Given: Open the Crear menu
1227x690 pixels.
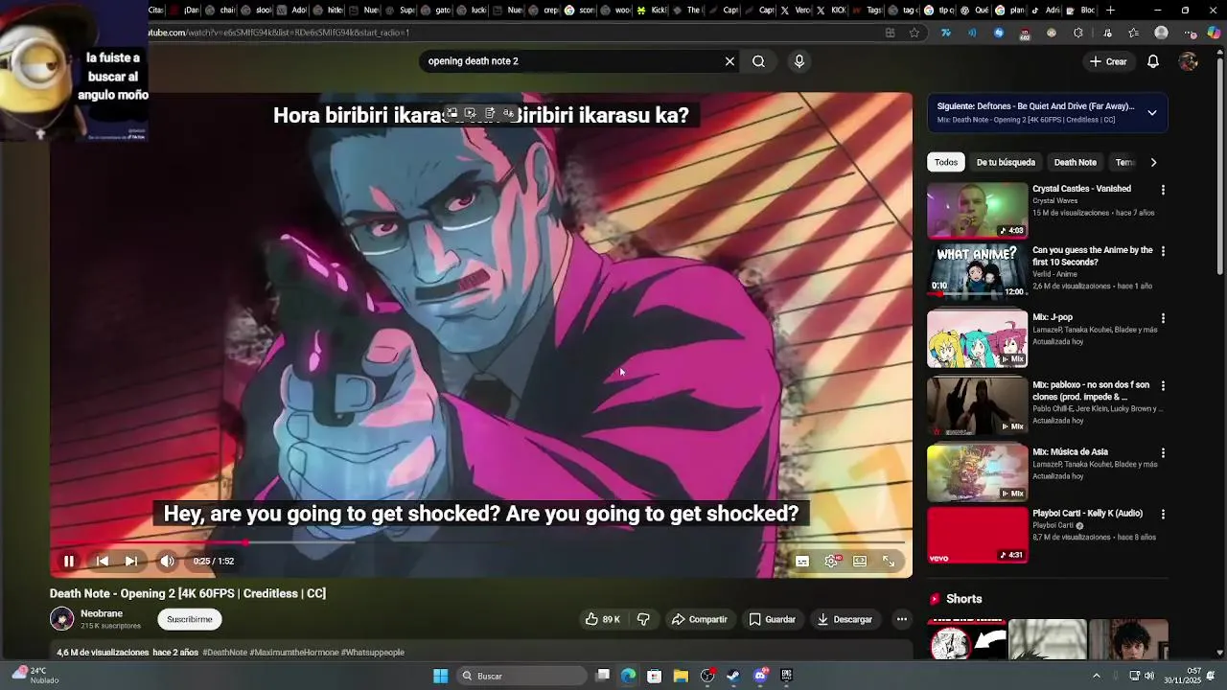Looking at the screenshot, I should [1108, 61].
